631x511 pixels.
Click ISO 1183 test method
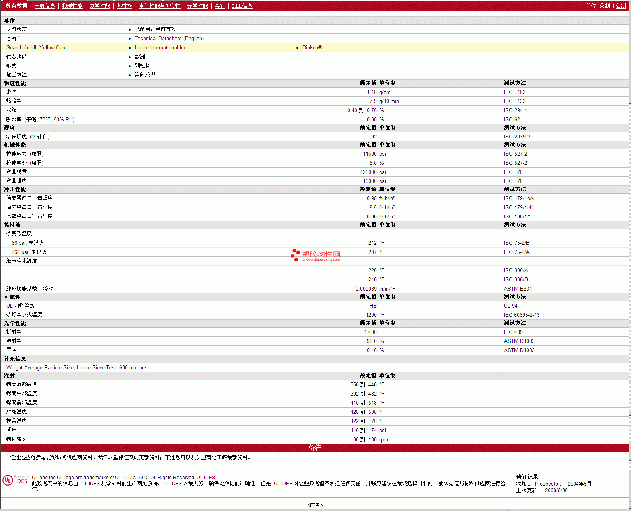pyautogui.click(x=514, y=92)
